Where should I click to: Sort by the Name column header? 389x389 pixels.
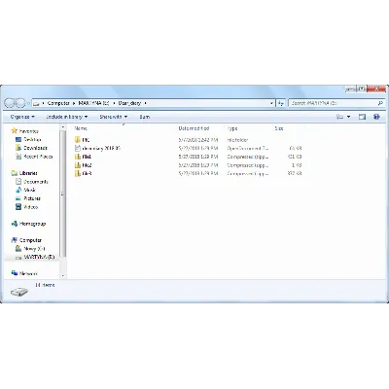click(x=81, y=128)
